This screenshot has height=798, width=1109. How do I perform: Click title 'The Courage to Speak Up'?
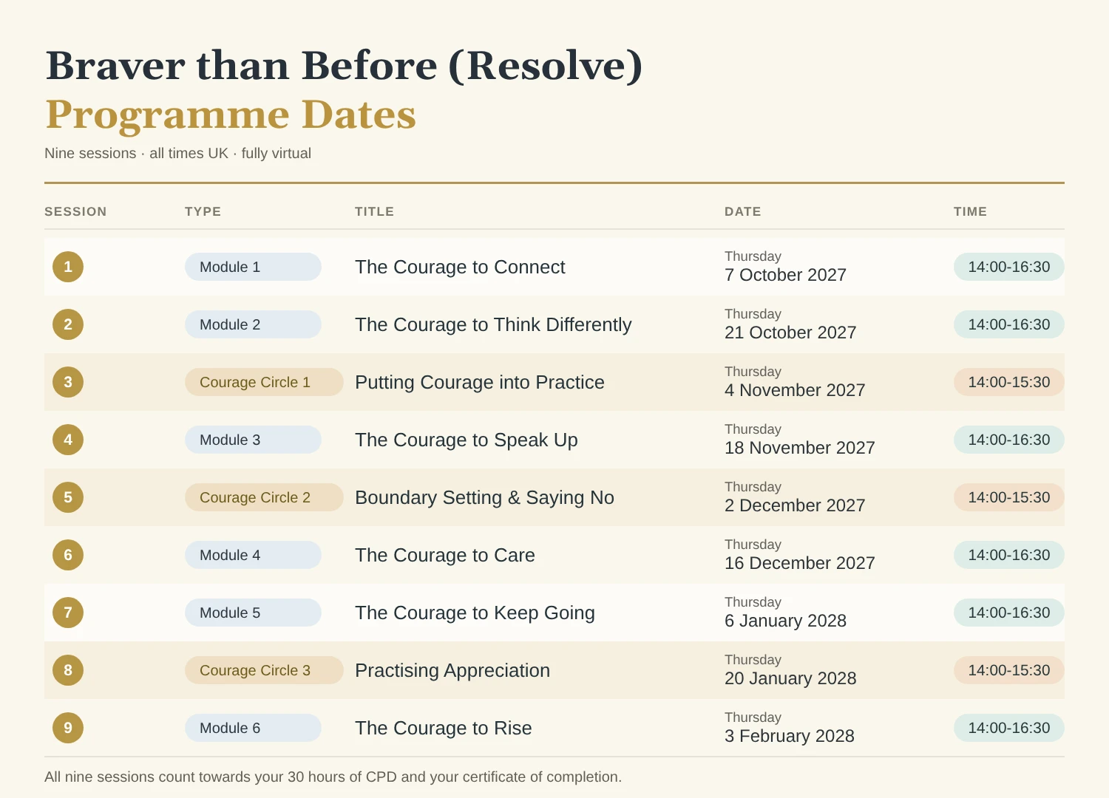click(467, 440)
